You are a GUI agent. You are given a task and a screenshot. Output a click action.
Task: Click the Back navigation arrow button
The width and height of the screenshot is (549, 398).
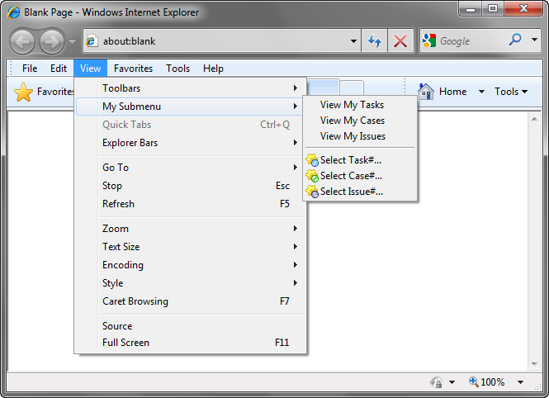(22, 42)
